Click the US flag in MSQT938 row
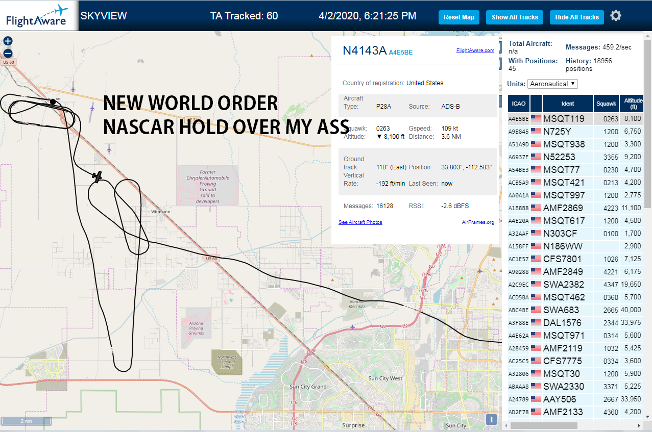This screenshot has height=432, width=652. point(536,144)
